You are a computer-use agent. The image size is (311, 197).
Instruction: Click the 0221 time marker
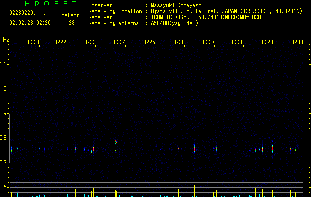tap(34, 42)
